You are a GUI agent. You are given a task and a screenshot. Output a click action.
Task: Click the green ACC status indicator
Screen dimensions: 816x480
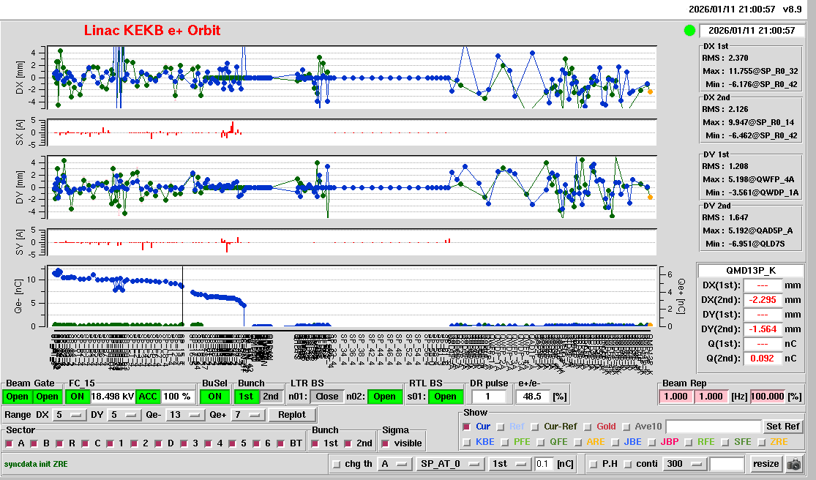coord(148,397)
